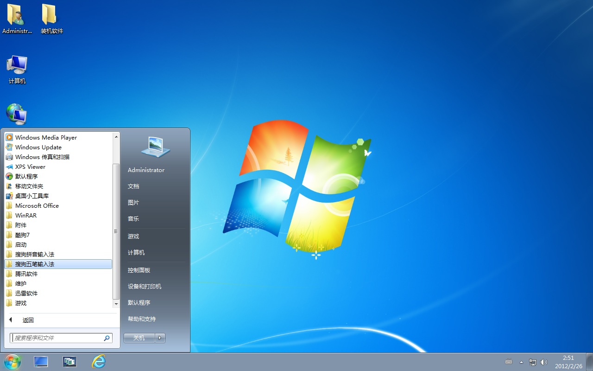Open the 装机软件 folder on desktop
Screen dimensions: 593x371
coord(51,19)
